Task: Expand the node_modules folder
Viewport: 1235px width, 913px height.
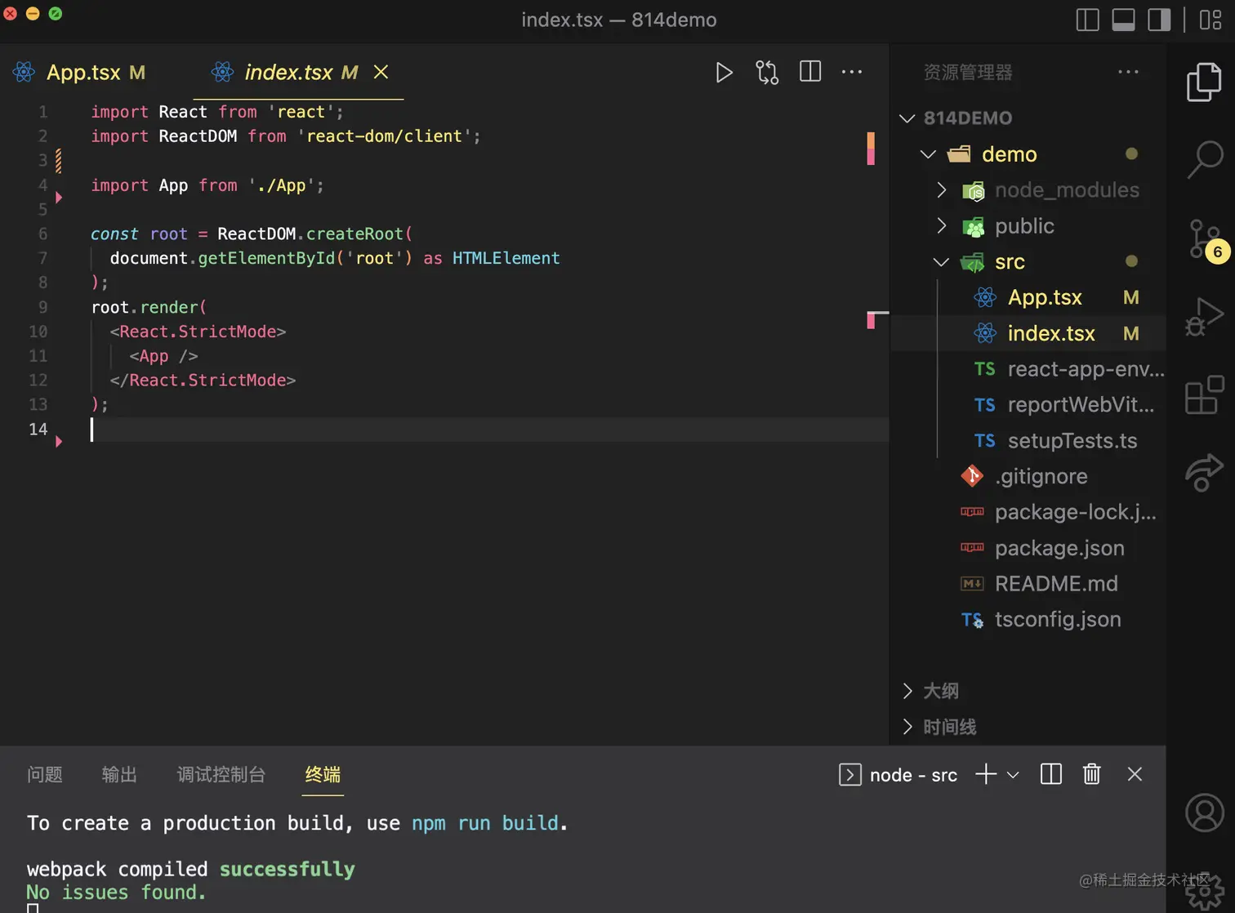Action: [x=942, y=190]
